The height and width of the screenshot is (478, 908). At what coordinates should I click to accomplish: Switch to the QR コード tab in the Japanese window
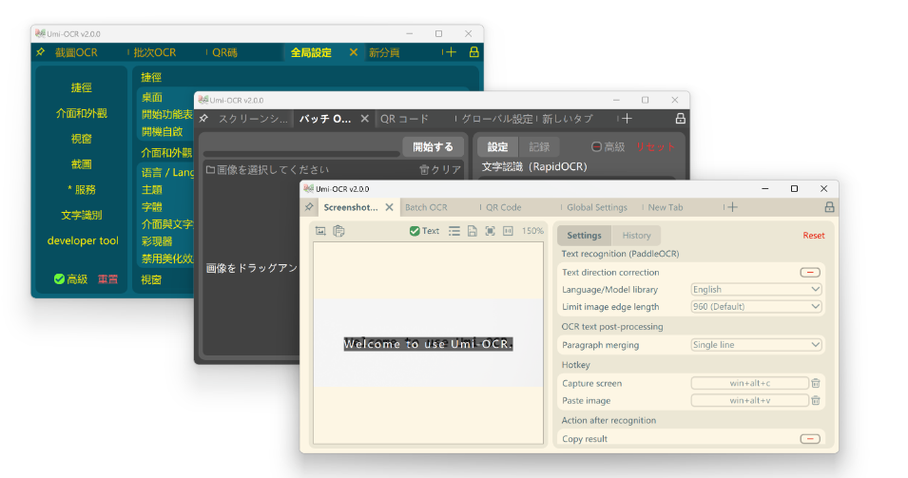point(404,119)
